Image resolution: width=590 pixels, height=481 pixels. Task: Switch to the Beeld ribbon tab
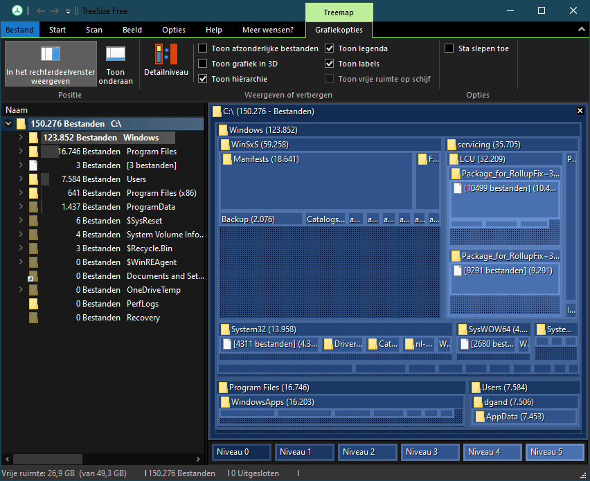(132, 30)
